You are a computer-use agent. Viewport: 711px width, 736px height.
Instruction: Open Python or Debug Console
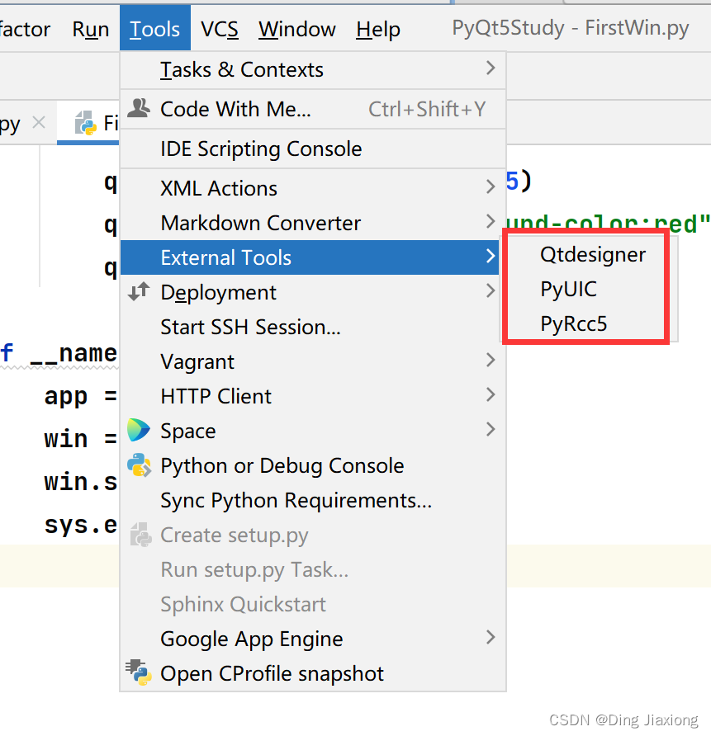tap(313, 465)
